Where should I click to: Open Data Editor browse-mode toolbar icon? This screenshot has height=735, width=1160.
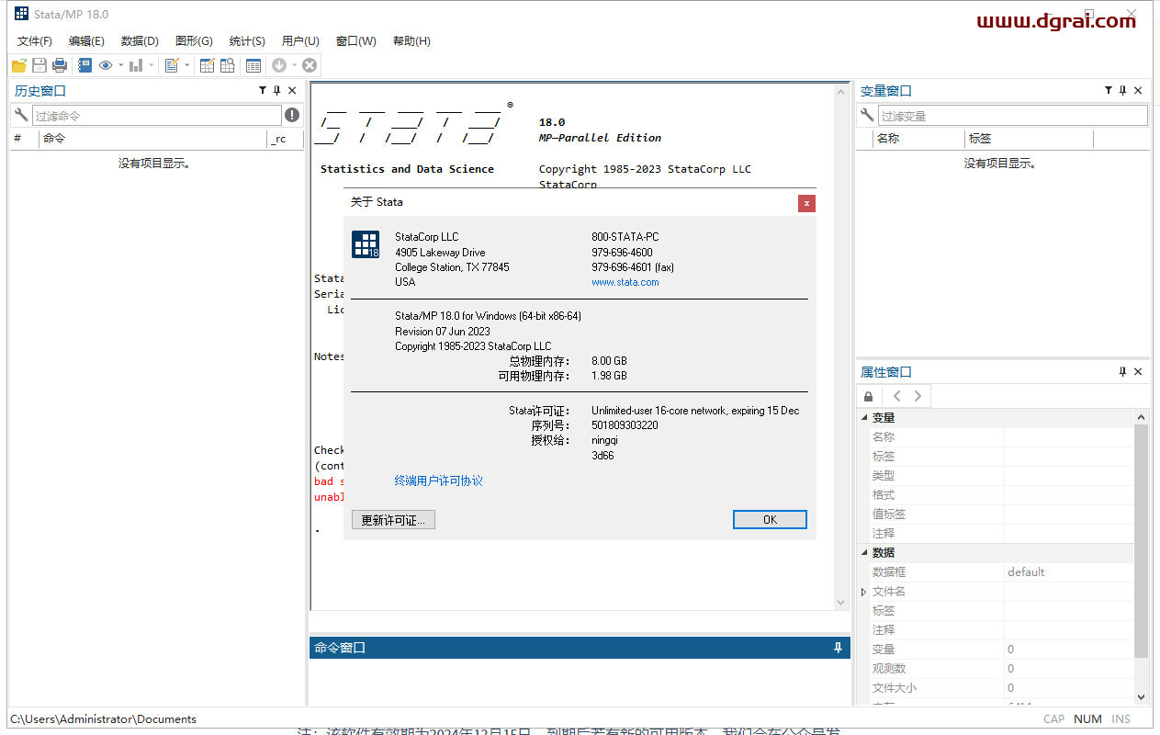click(227, 65)
